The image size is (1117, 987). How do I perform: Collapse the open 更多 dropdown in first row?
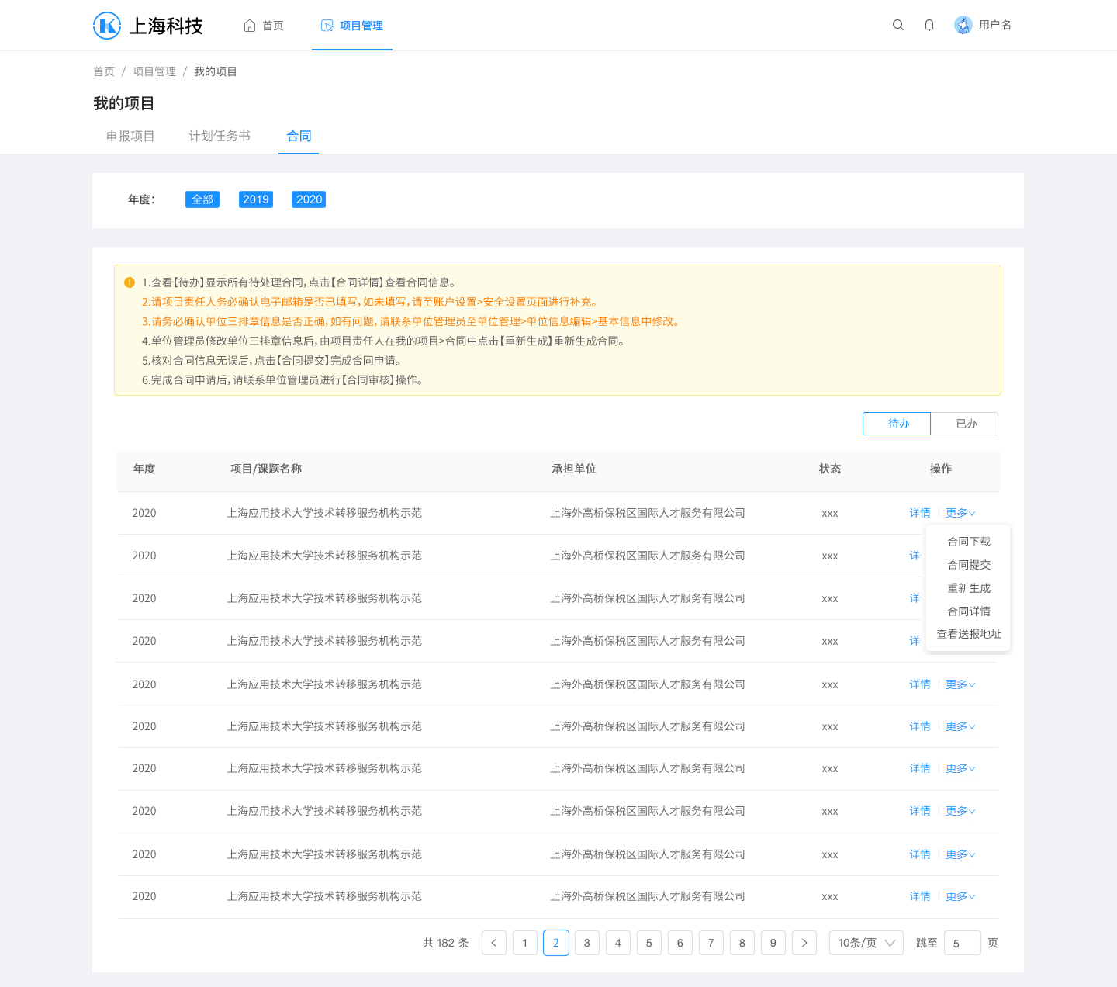(x=960, y=513)
